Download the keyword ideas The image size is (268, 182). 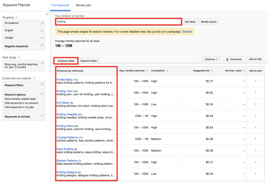[234, 59]
